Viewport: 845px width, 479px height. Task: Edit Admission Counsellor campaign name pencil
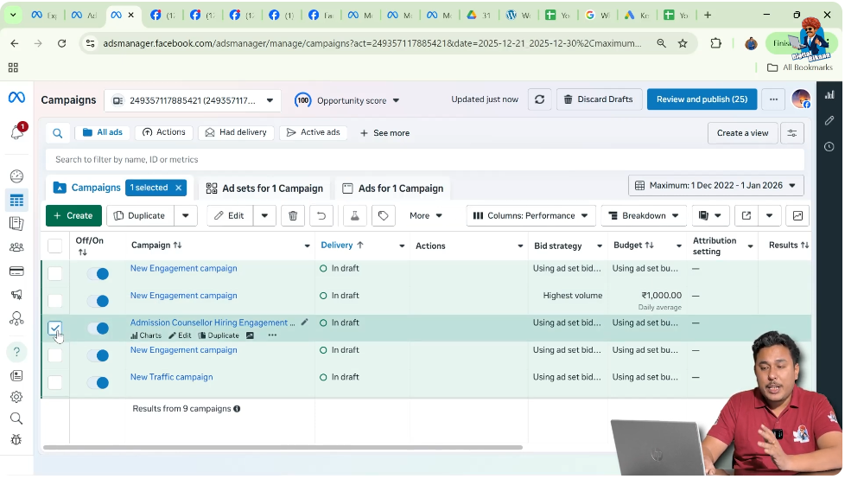[x=304, y=322]
